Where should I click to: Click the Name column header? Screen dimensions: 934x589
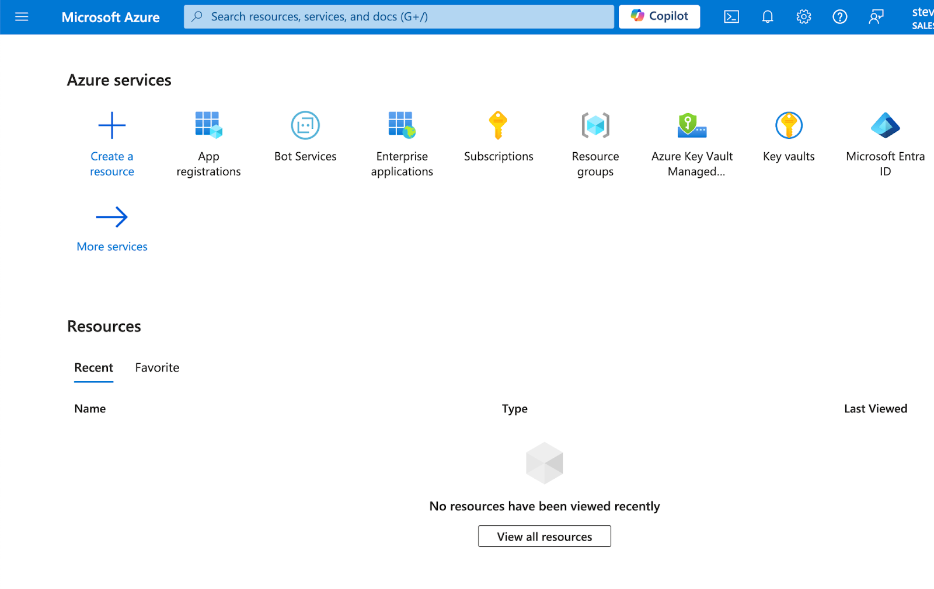coord(90,409)
